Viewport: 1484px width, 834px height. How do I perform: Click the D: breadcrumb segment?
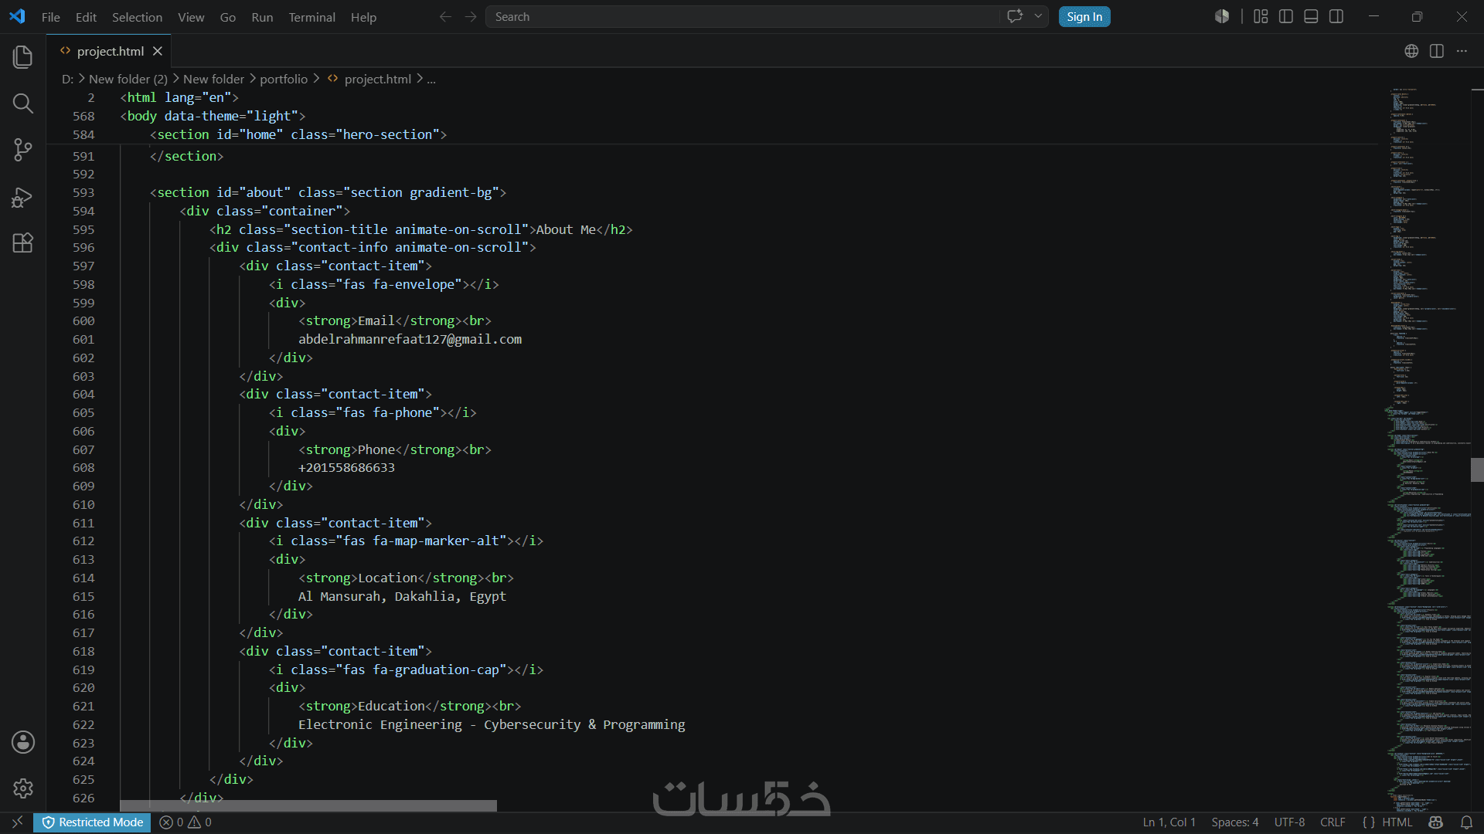click(67, 79)
